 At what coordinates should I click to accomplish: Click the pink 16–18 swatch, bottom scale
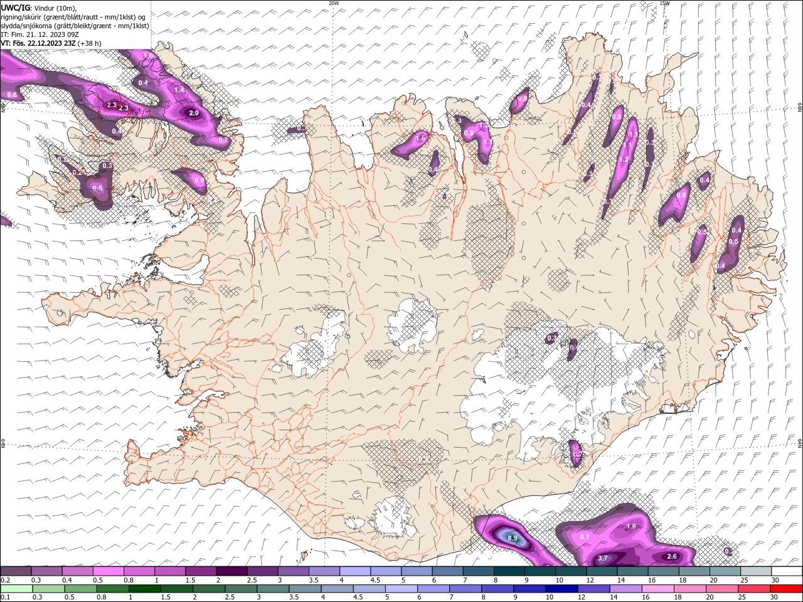coord(657,589)
